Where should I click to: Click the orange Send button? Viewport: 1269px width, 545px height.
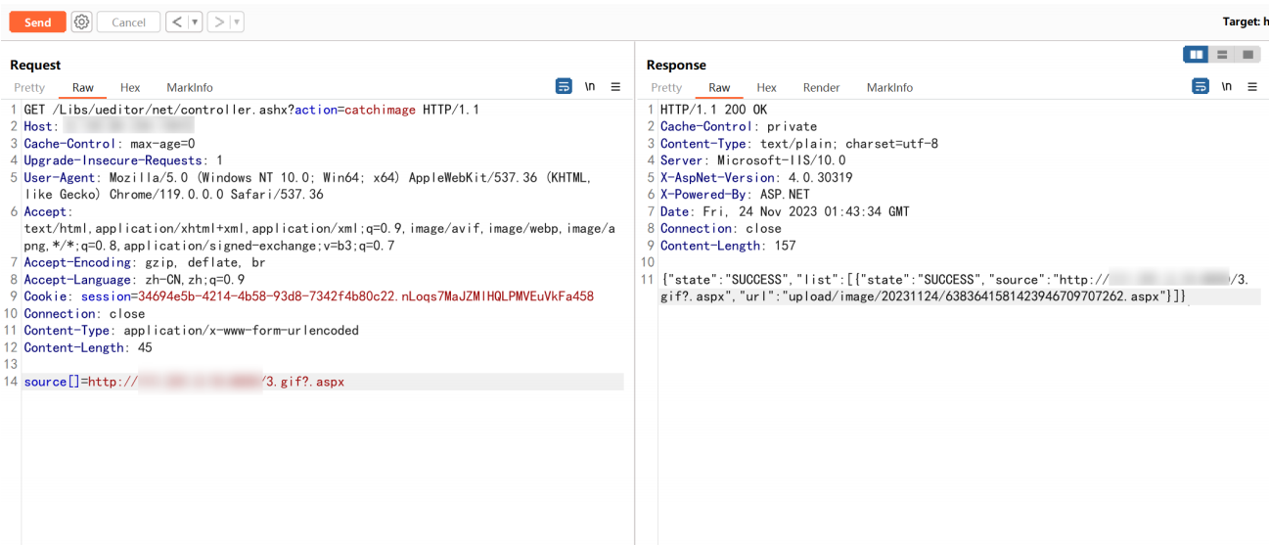[37, 22]
